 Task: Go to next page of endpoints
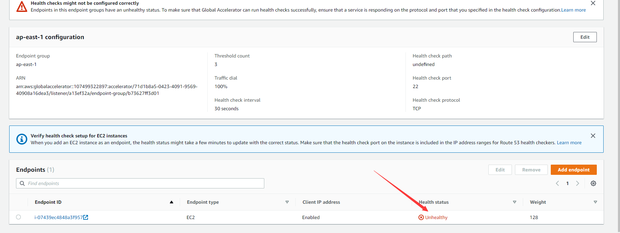pos(577,183)
